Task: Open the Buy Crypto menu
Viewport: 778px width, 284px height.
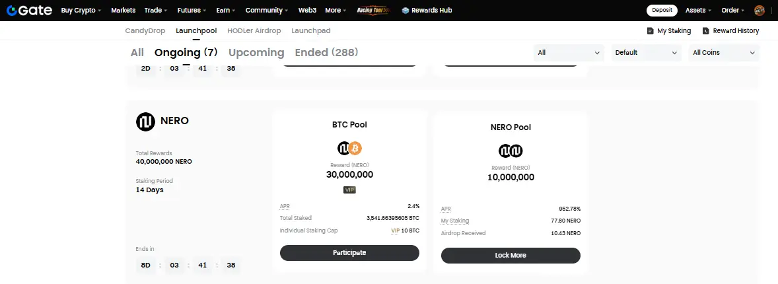Action: [x=81, y=11]
